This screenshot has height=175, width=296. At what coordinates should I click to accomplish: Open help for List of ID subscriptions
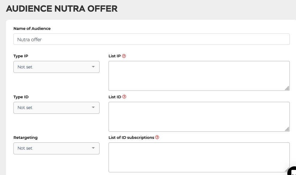tap(157, 137)
